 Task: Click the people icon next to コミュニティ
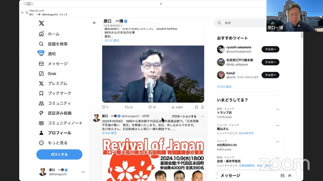41,103
